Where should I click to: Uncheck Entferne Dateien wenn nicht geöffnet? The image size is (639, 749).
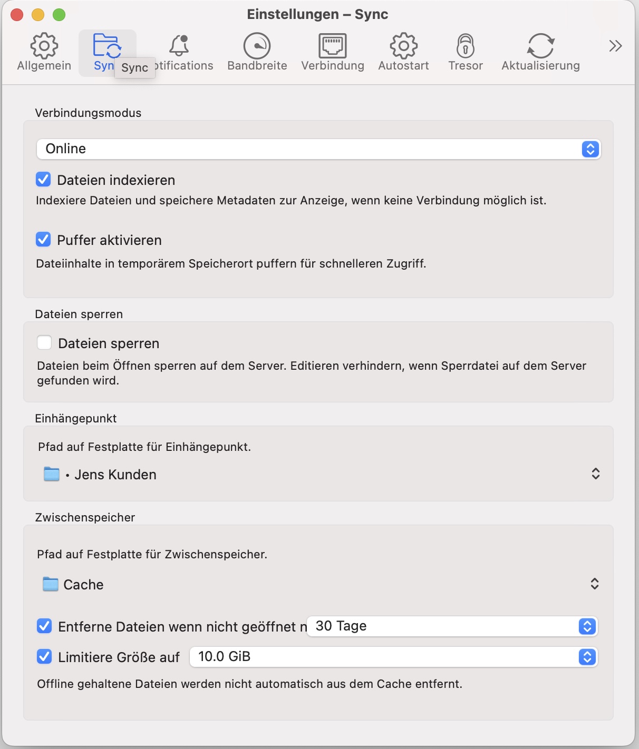(44, 626)
